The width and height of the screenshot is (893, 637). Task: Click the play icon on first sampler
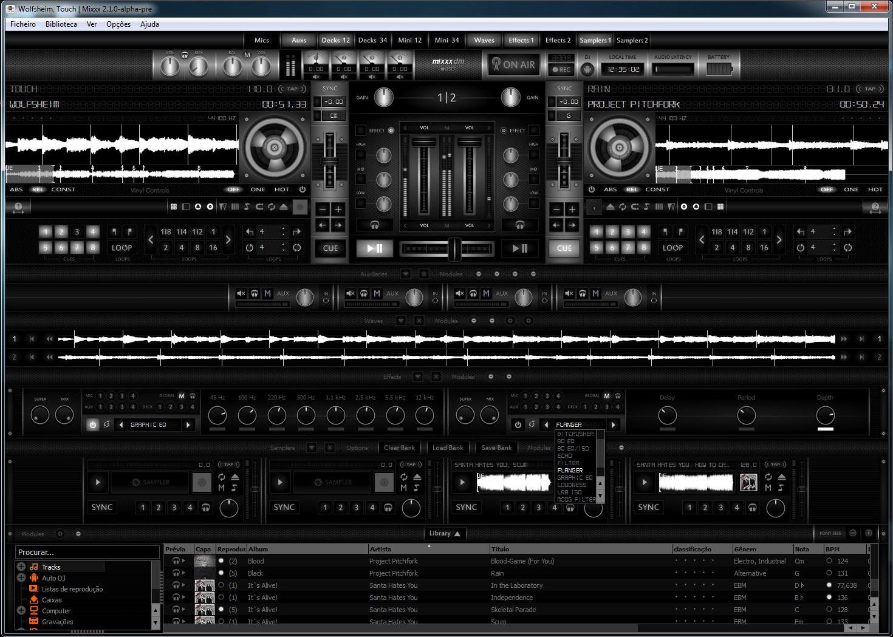coord(98,482)
